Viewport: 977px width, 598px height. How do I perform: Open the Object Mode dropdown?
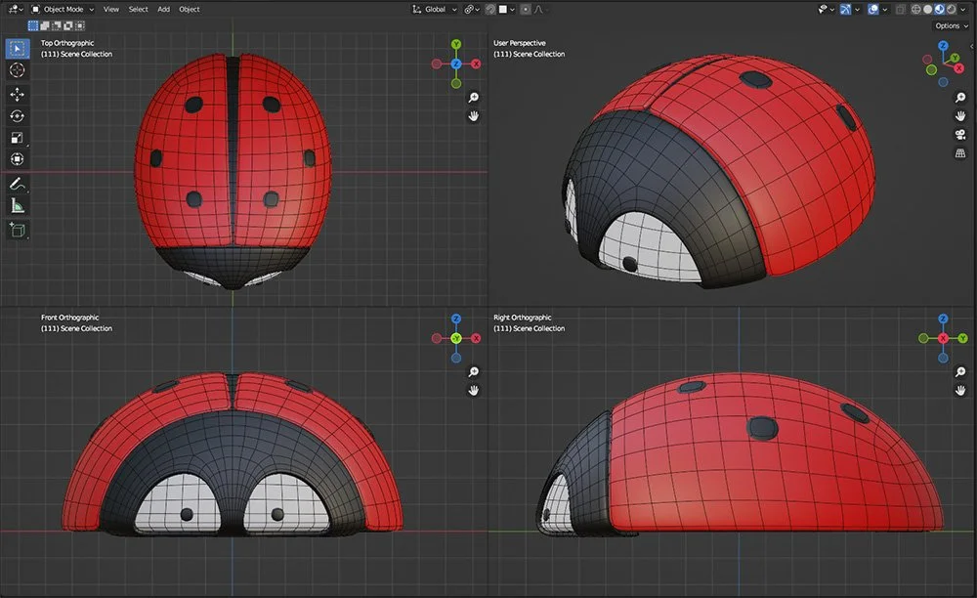click(x=63, y=9)
